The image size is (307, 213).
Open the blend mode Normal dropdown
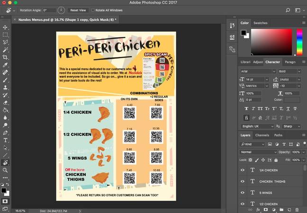[258, 152]
